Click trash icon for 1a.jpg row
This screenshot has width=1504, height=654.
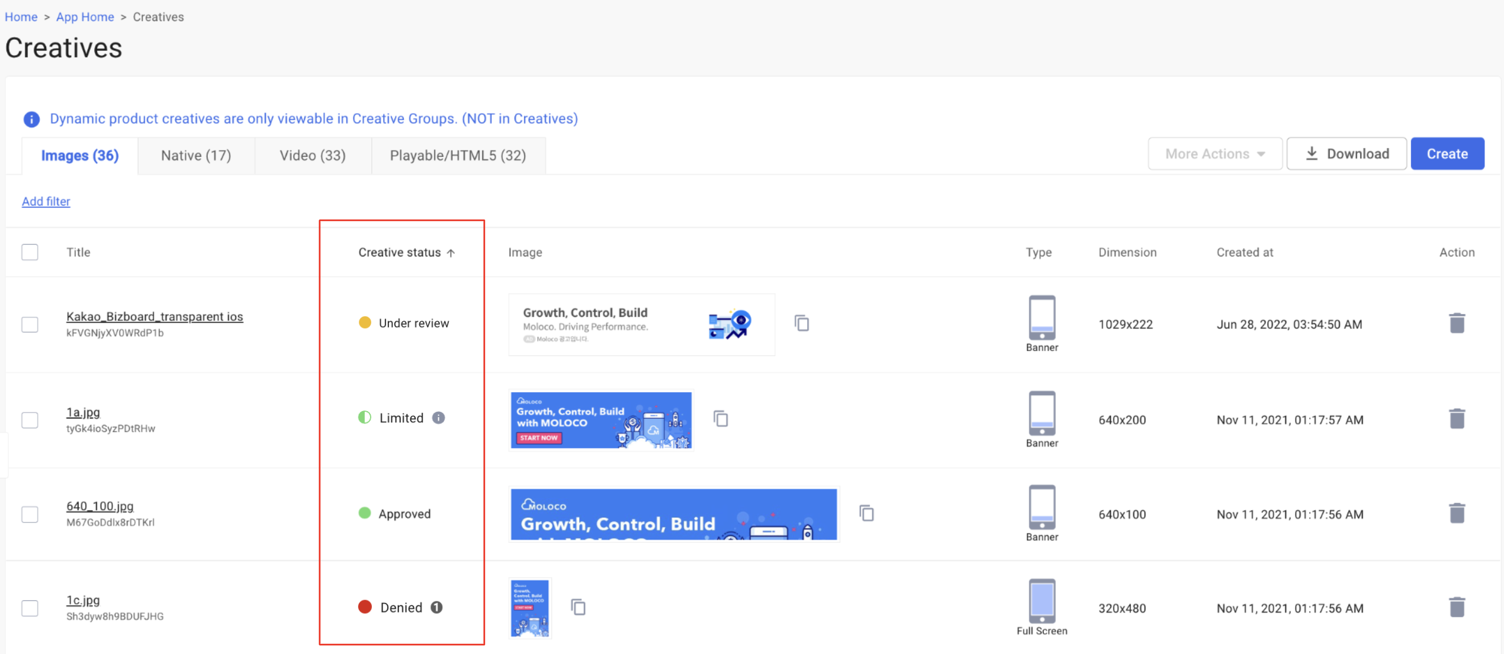tap(1457, 419)
